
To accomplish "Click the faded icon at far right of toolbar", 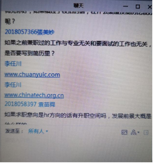I will coord(146,133).
